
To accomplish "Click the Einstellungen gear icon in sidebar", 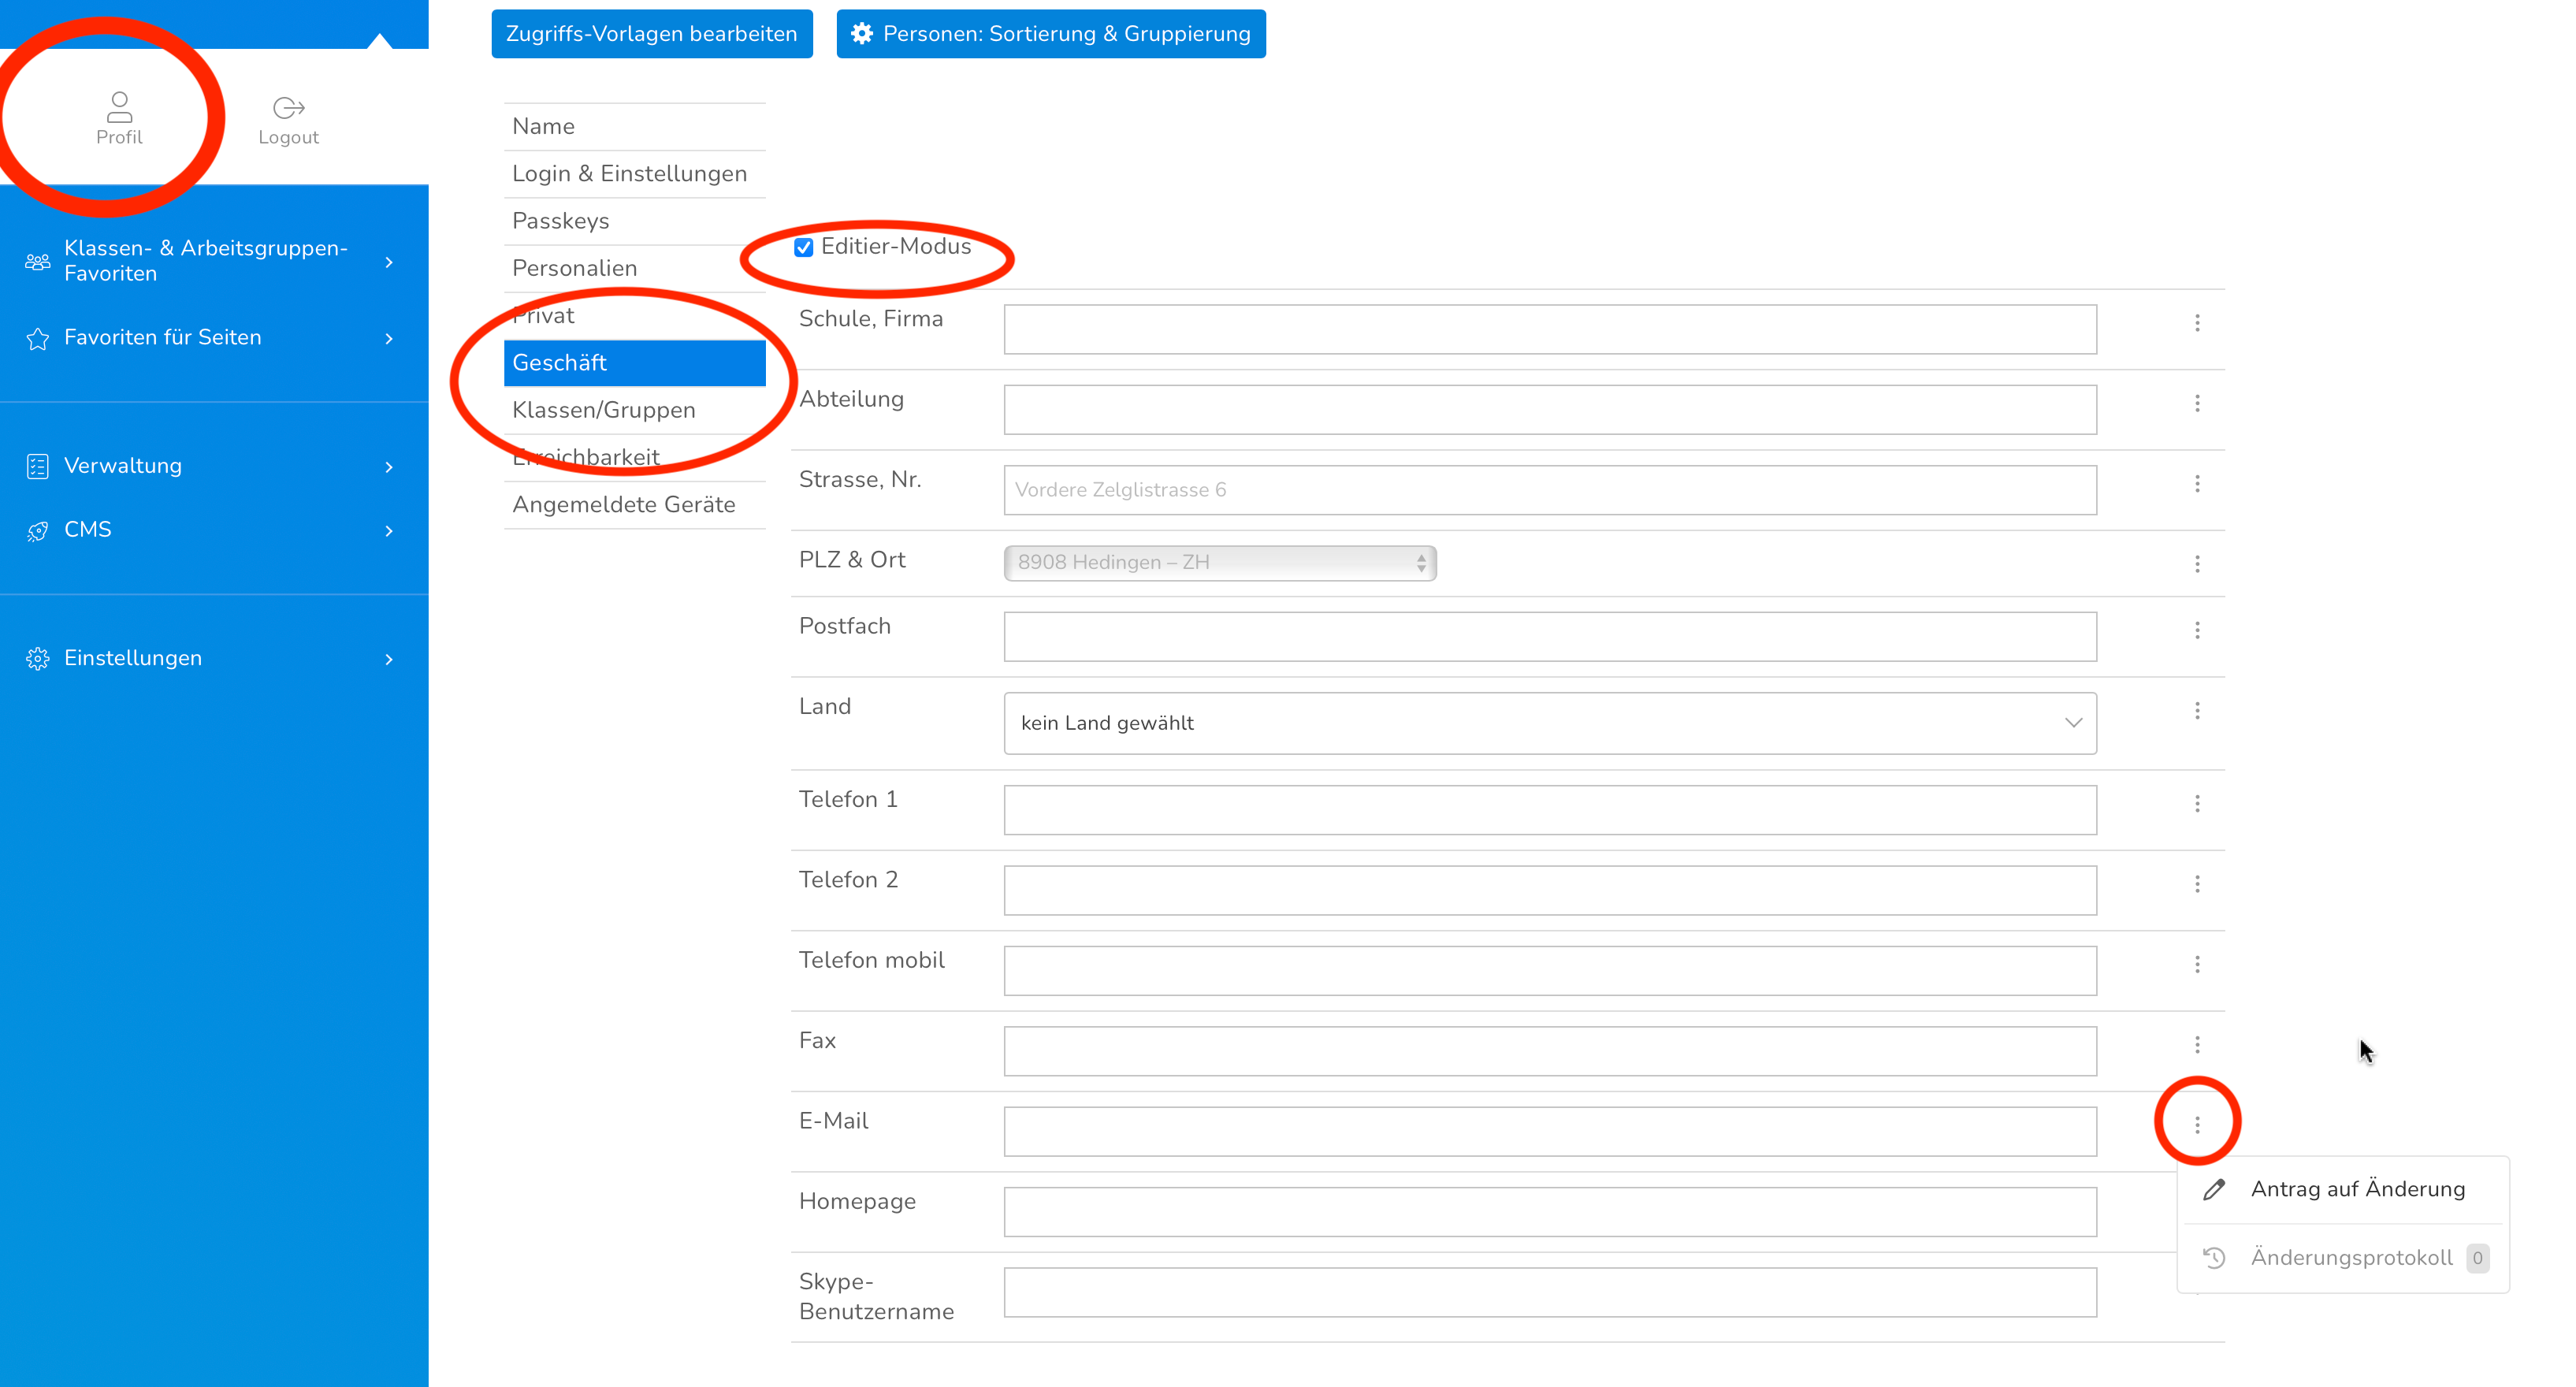I will [x=38, y=659].
